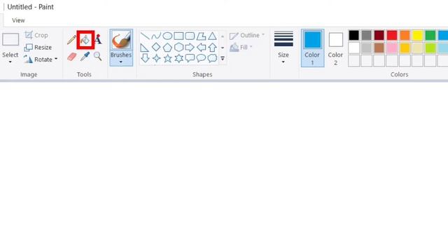The height and width of the screenshot is (252, 448).
Task: Pick the yellow color swatch
Action: [x=417, y=36]
